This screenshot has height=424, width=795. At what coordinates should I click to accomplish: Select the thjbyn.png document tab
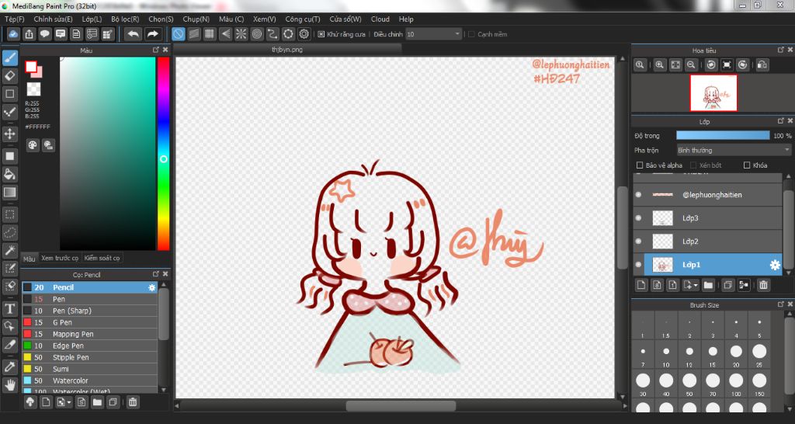(287, 50)
